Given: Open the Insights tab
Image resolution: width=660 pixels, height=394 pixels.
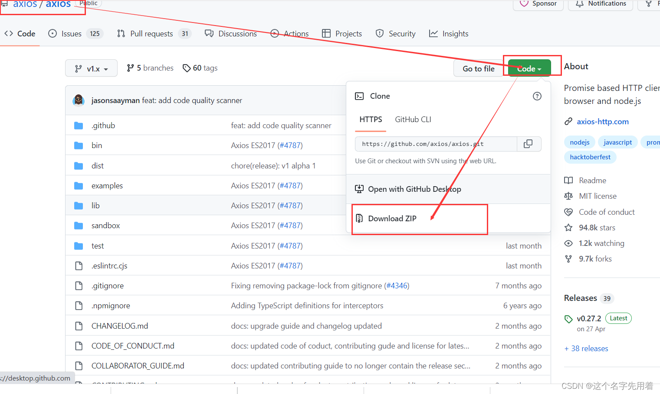Looking at the screenshot, I should point(449,34).
